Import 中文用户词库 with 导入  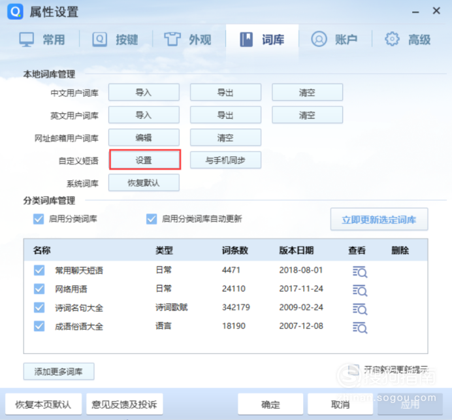pos(144,92)
